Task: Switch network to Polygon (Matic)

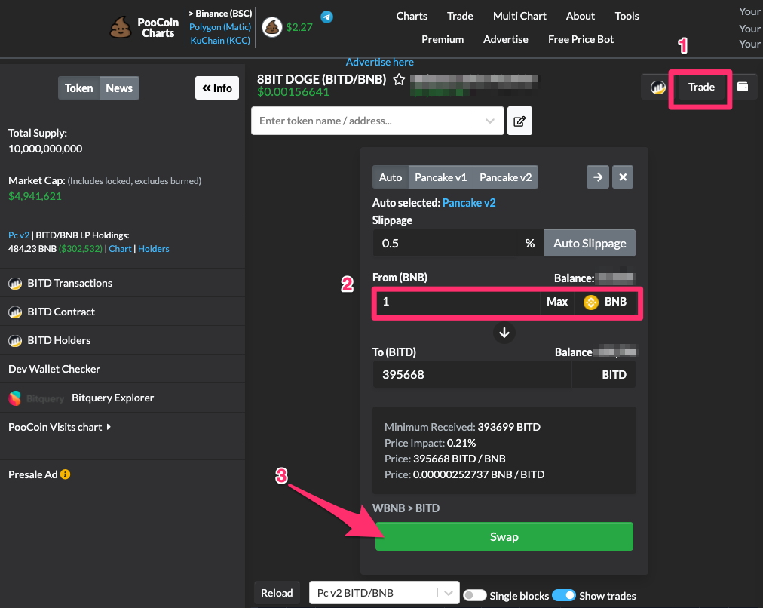Action: pos(220,27)
